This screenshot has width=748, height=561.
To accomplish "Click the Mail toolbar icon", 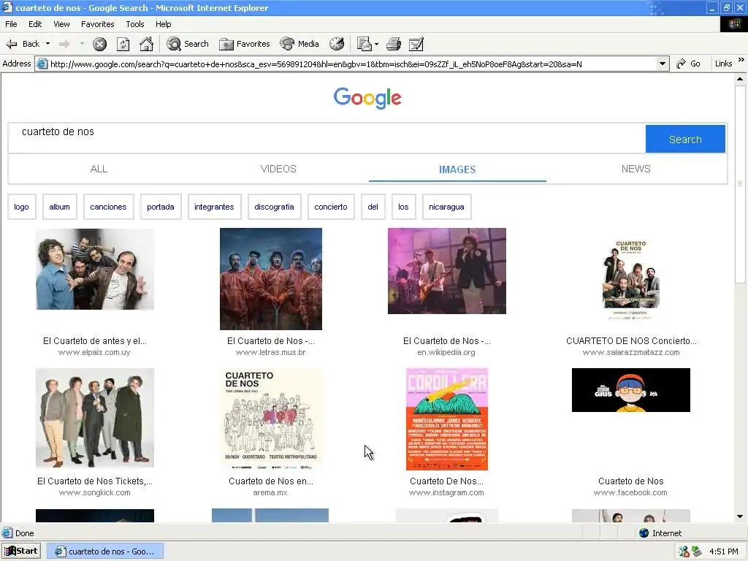I will pyautogui.click(x=364, y=44).
